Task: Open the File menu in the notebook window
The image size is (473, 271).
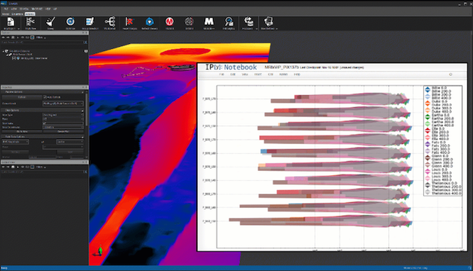Action: 222,74
